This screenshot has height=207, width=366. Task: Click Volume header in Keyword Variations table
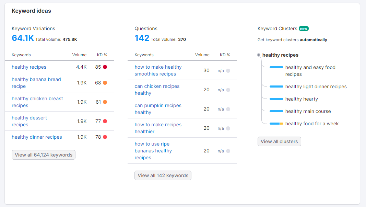point(79,55)
